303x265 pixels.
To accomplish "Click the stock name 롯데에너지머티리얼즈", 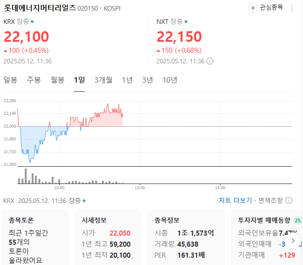I will [40, 8].
